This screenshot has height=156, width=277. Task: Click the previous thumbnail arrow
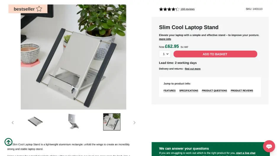[13, 122]
